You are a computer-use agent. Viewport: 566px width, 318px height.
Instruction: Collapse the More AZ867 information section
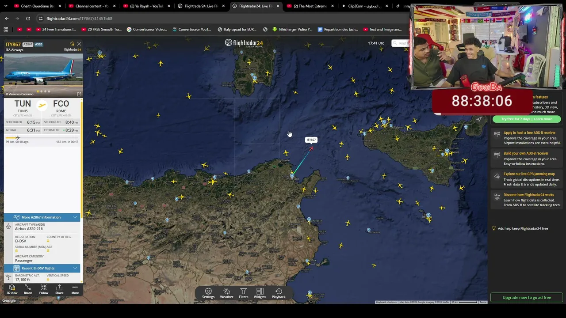point(42,217)
